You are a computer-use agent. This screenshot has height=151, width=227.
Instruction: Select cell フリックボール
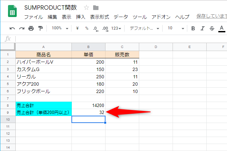click(43, 91)
